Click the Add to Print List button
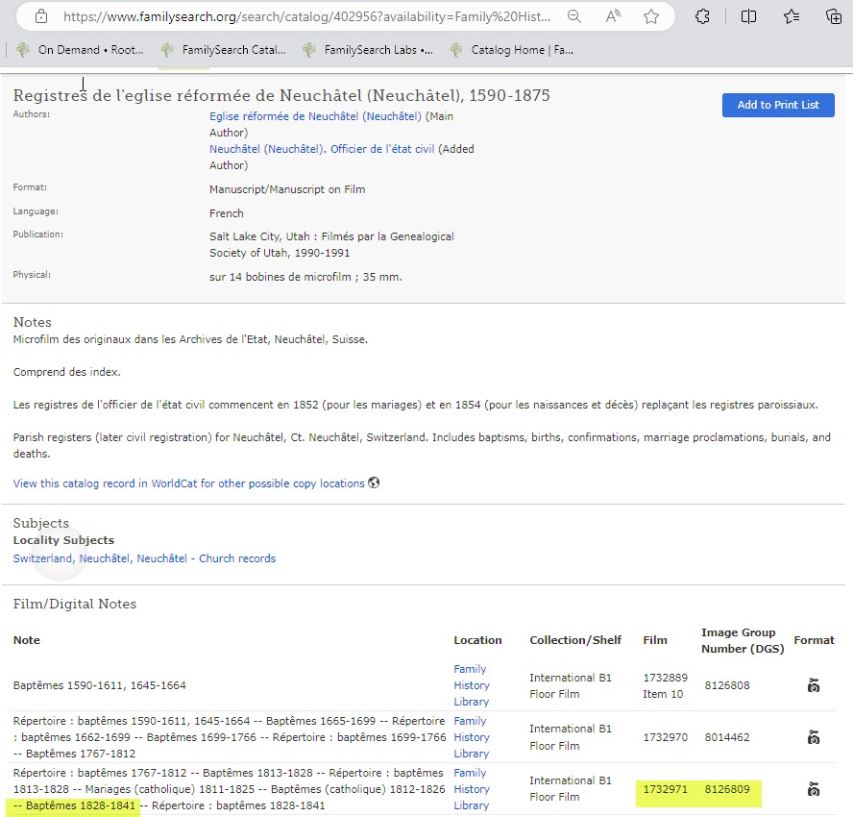 [778, 105]
